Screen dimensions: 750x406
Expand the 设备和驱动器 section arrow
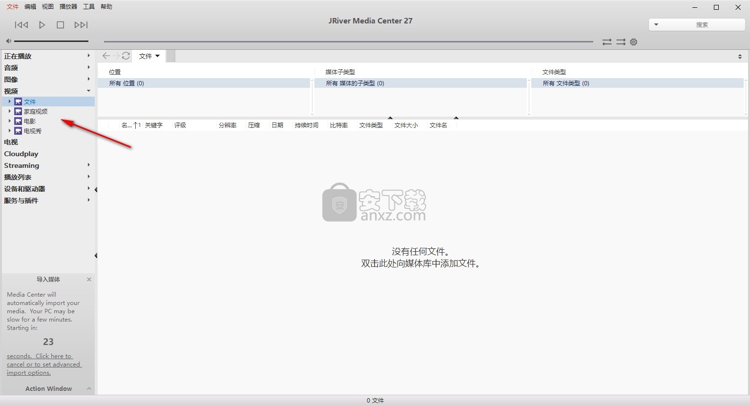tap(88, 188)
